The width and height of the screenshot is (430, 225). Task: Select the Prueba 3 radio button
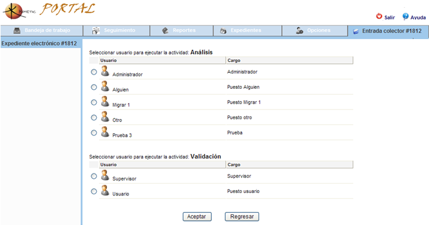coord(94,133)
